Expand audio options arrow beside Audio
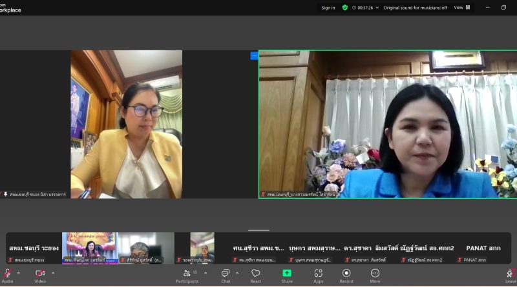This screenshot has height=287, width=517. coord(18,273)
